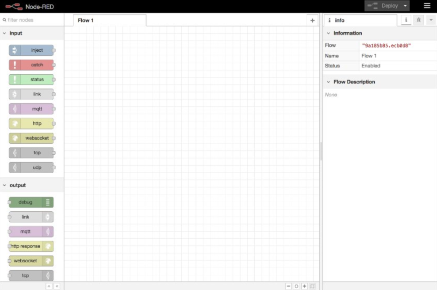Switch to the Flow 1 tab

tap(110, 20)
